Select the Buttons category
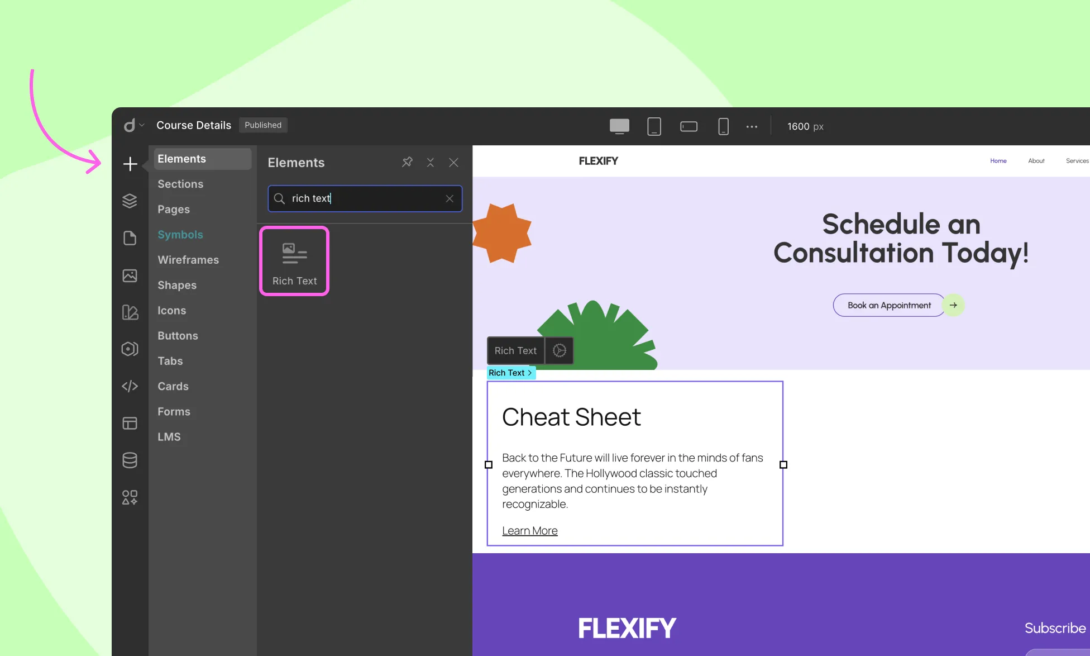This screenshot has height=656, width=1090. pyautogui.click(x=178, y=335)
